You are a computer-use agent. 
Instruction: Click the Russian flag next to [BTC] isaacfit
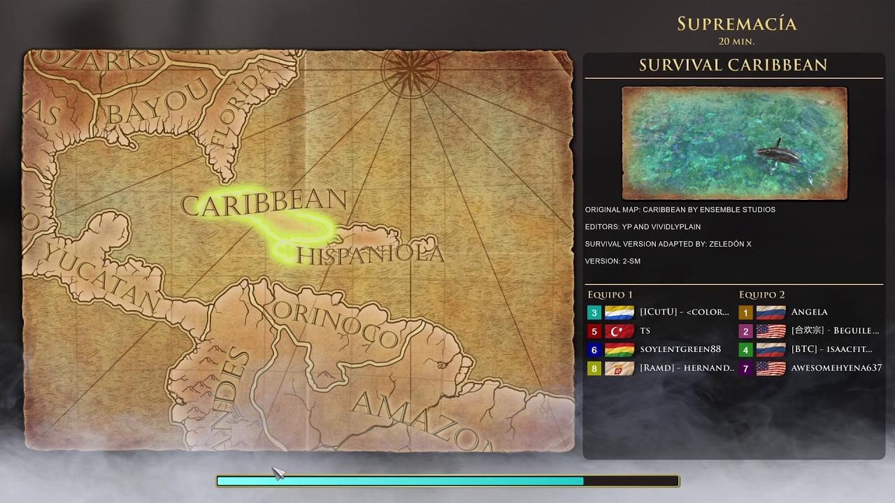771,349
